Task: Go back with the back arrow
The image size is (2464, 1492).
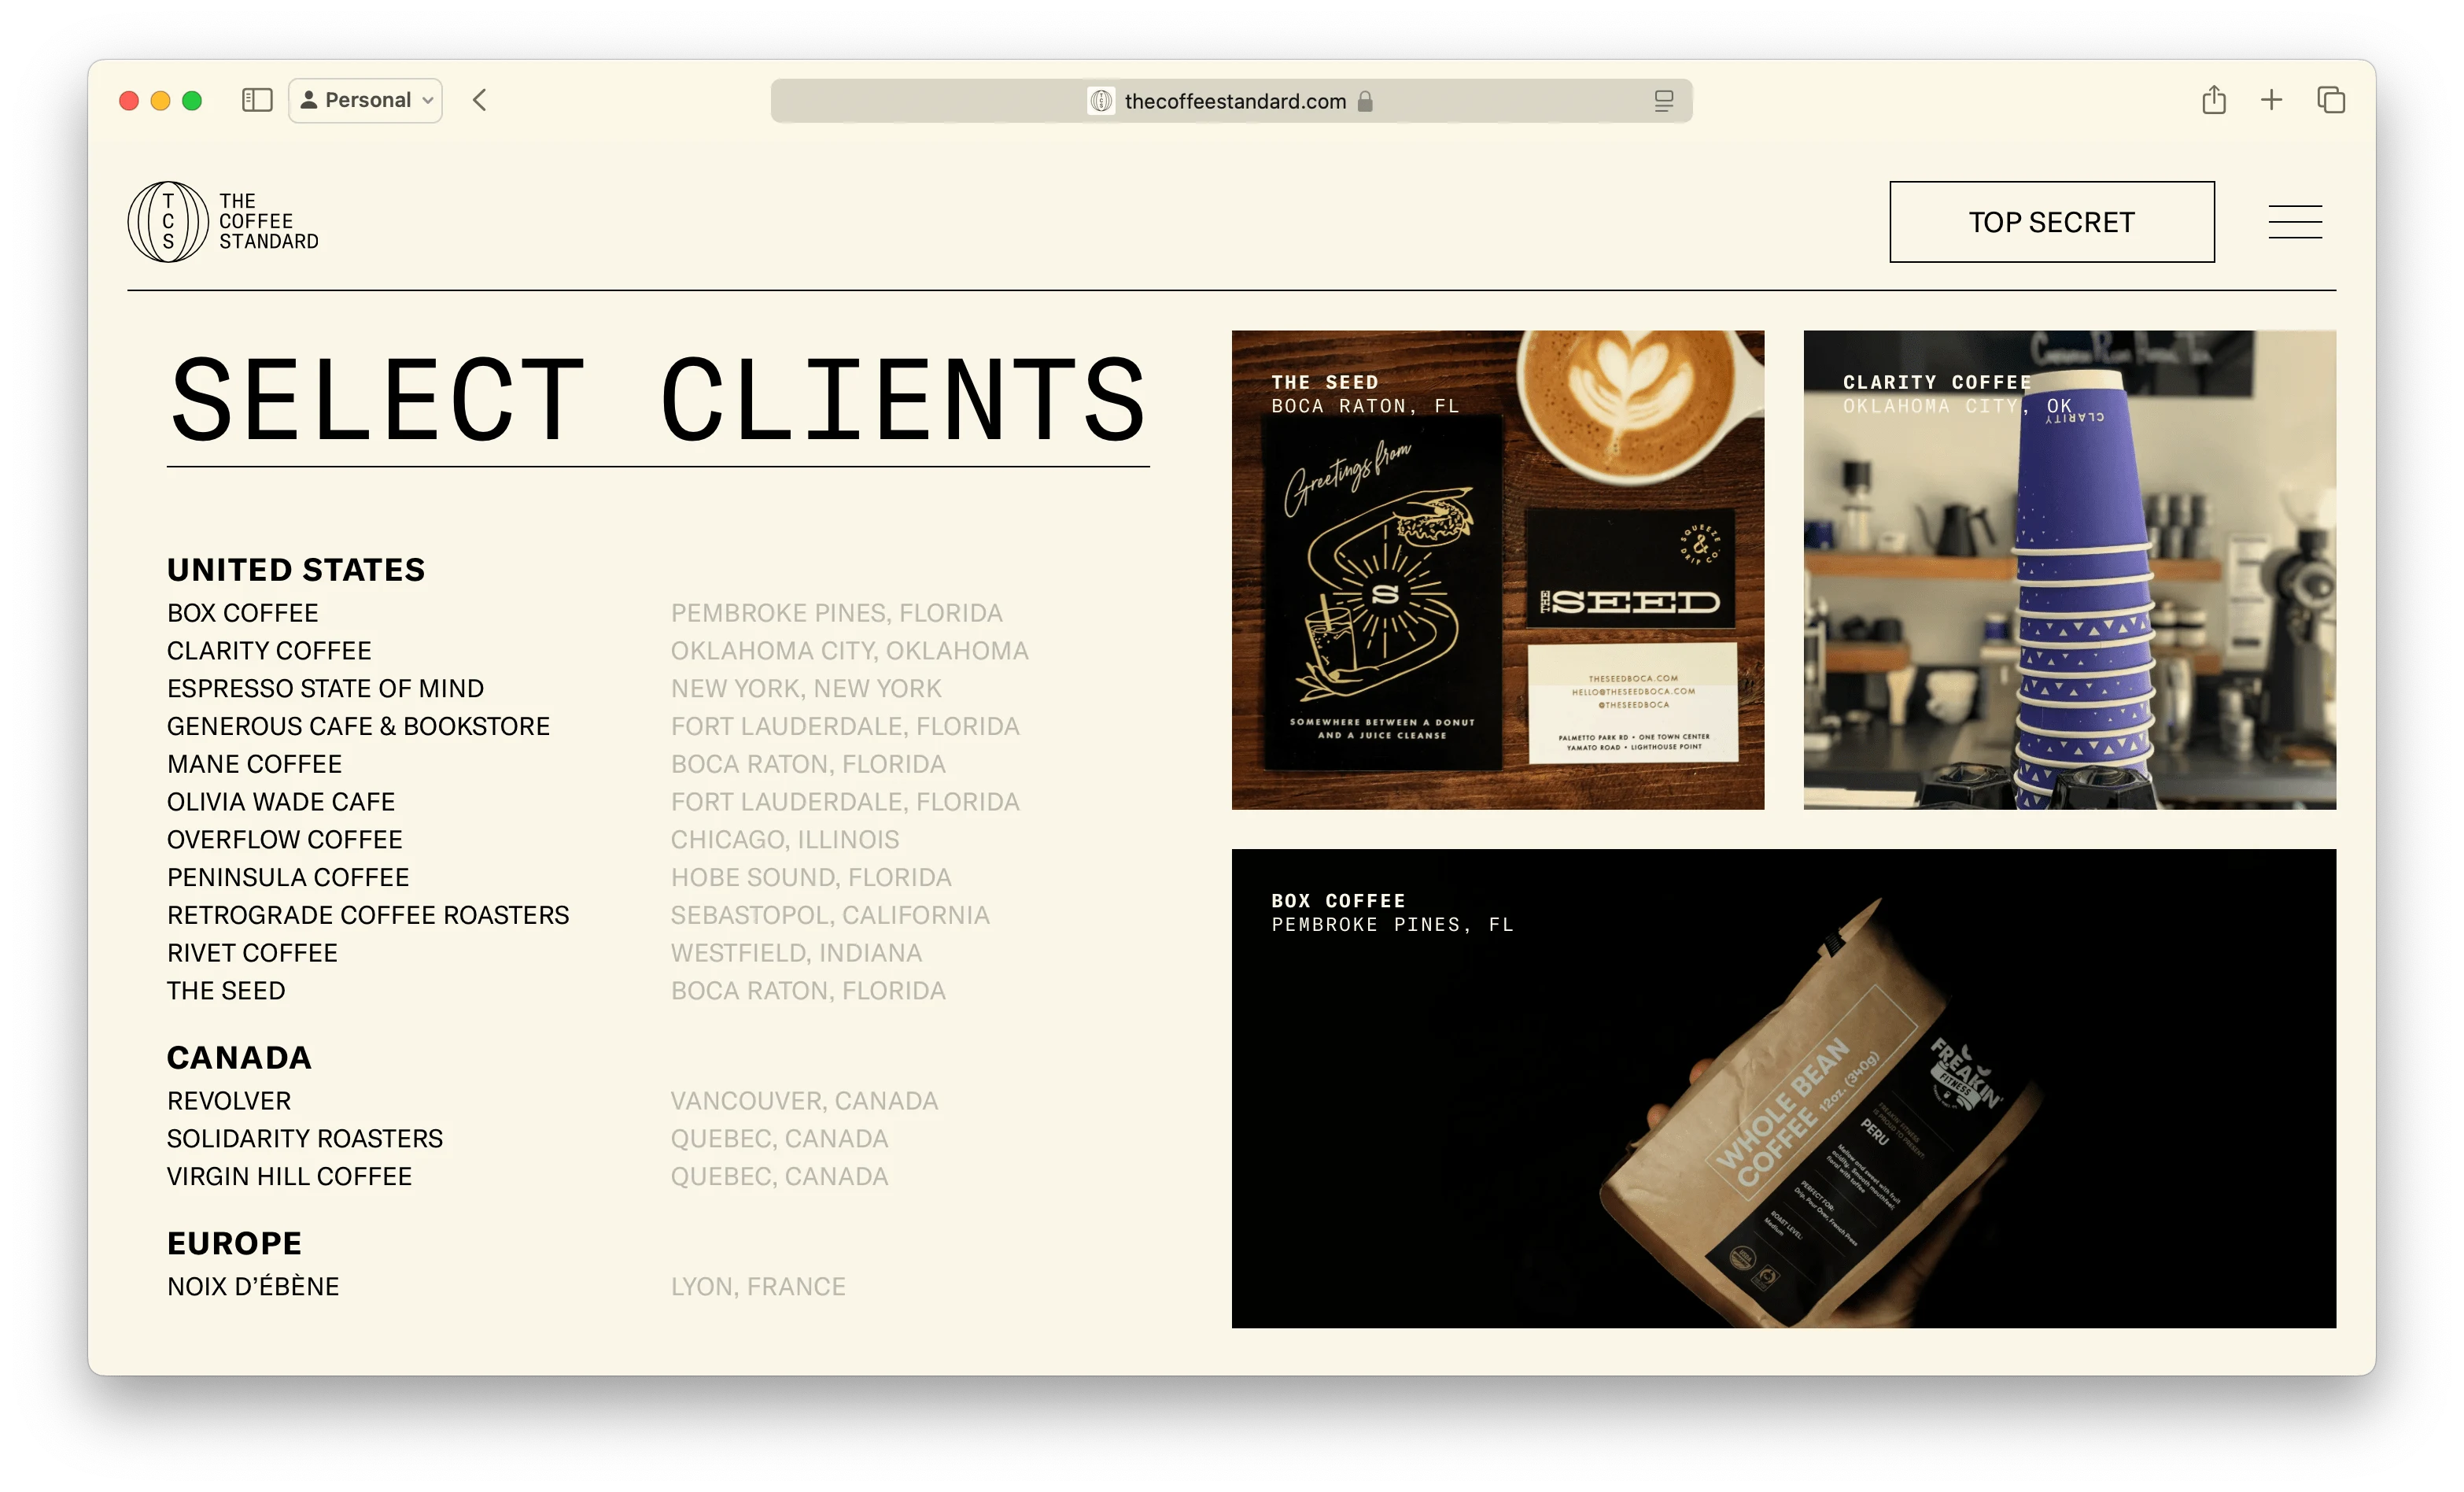Action: [x=480, y=100]
